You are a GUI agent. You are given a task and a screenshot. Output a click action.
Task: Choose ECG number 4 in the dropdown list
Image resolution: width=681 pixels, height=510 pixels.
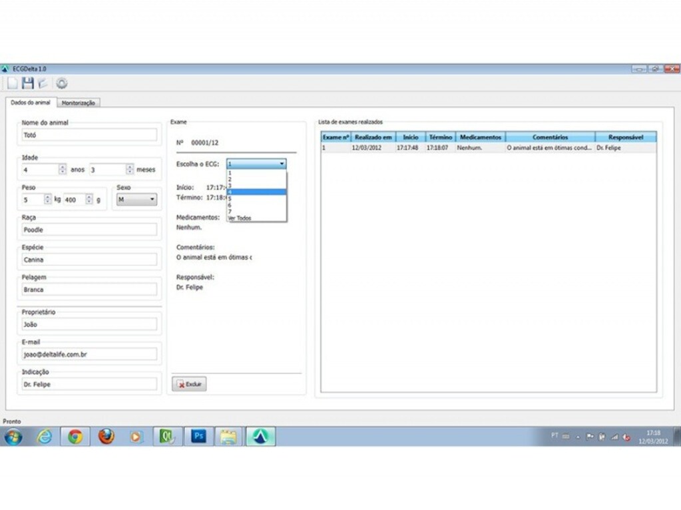pos(256,192)
